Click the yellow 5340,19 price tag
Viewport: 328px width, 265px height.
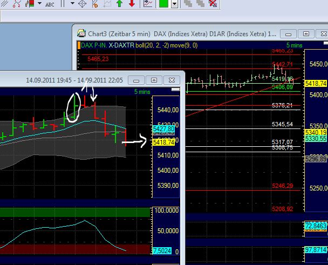(x=316, y=132)
